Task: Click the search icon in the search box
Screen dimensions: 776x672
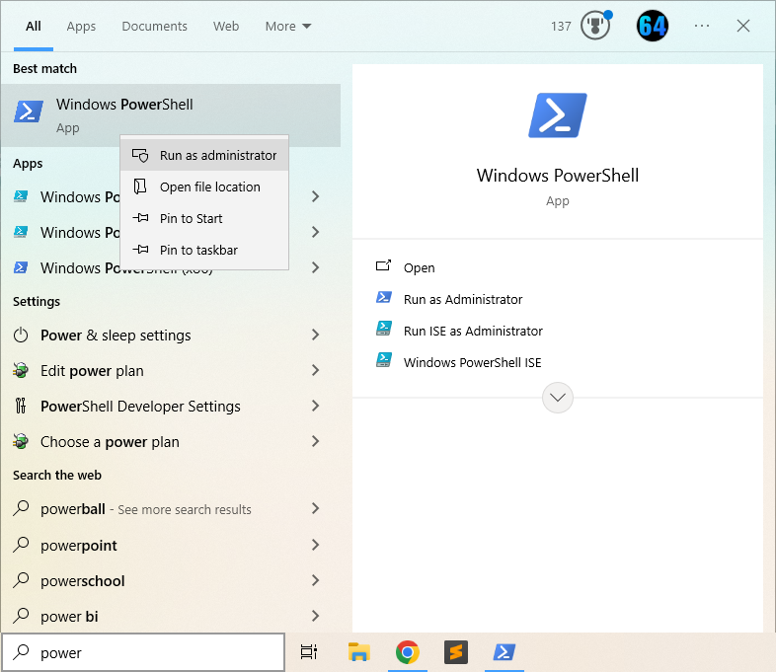Action: pos(21,652)
